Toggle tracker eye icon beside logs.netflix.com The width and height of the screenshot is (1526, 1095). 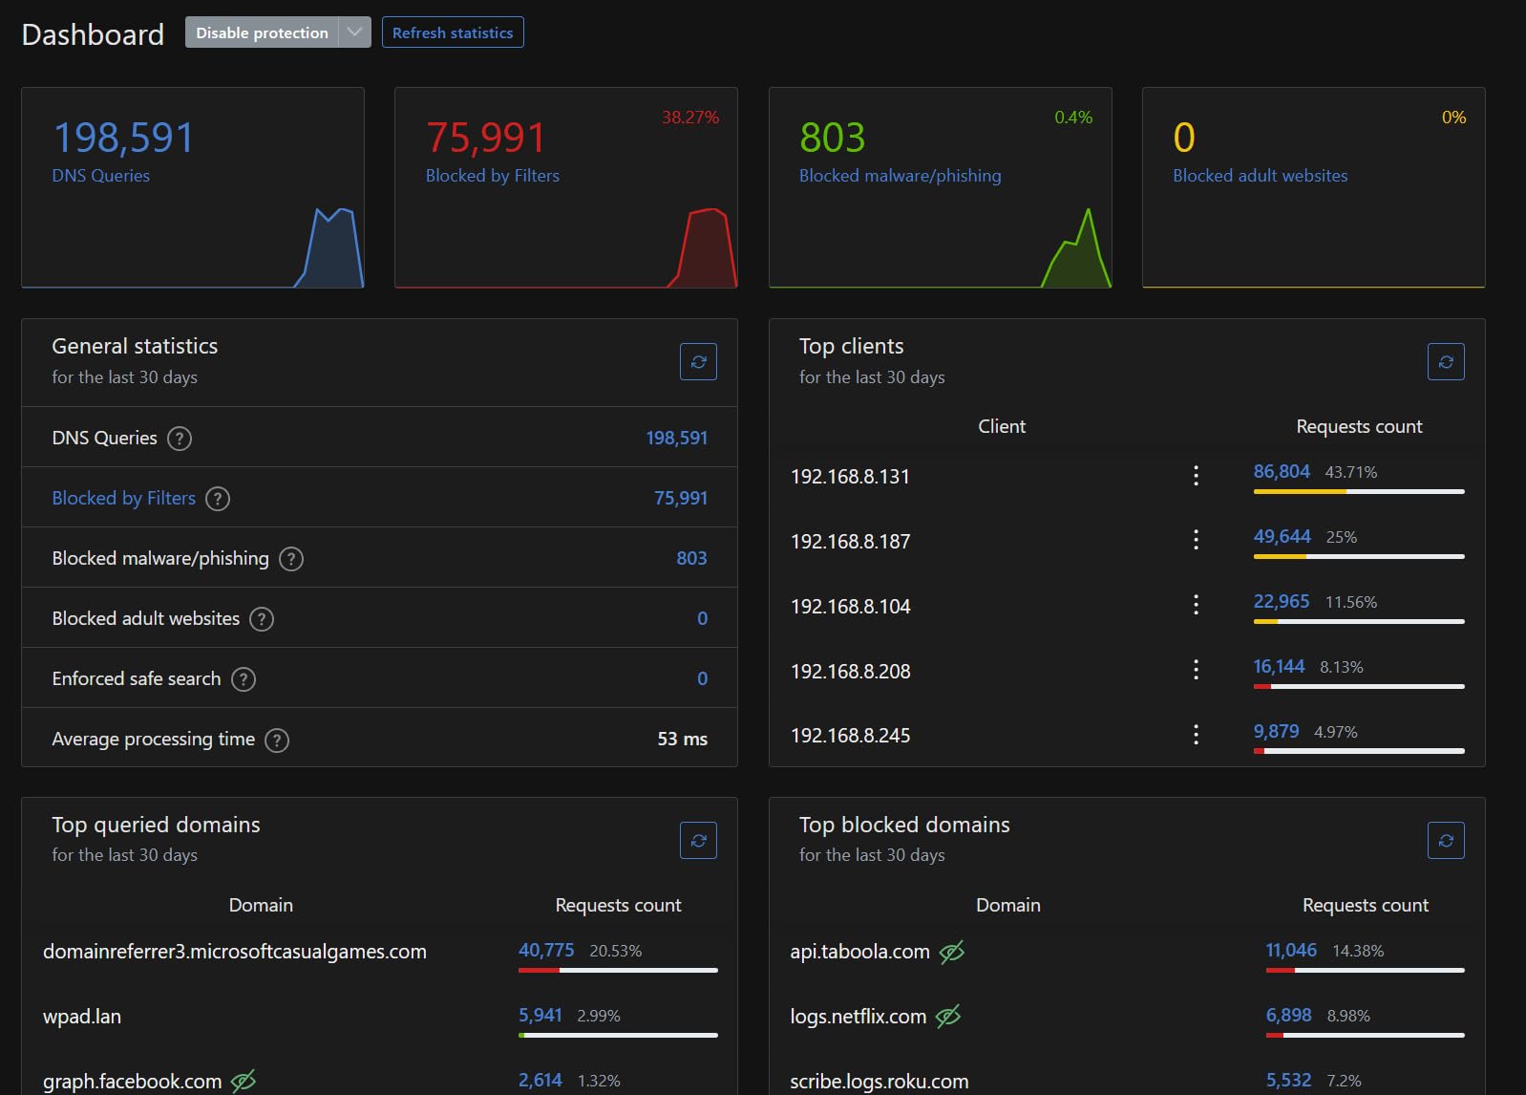pyautogui.click(x=948, y=1017)
